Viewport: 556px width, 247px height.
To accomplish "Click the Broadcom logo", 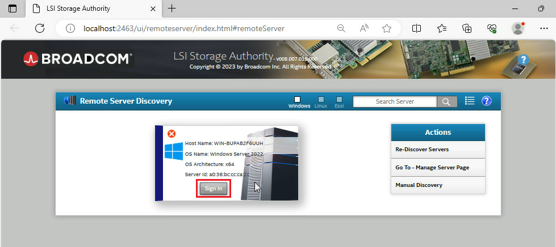I will tap(78, 59).
